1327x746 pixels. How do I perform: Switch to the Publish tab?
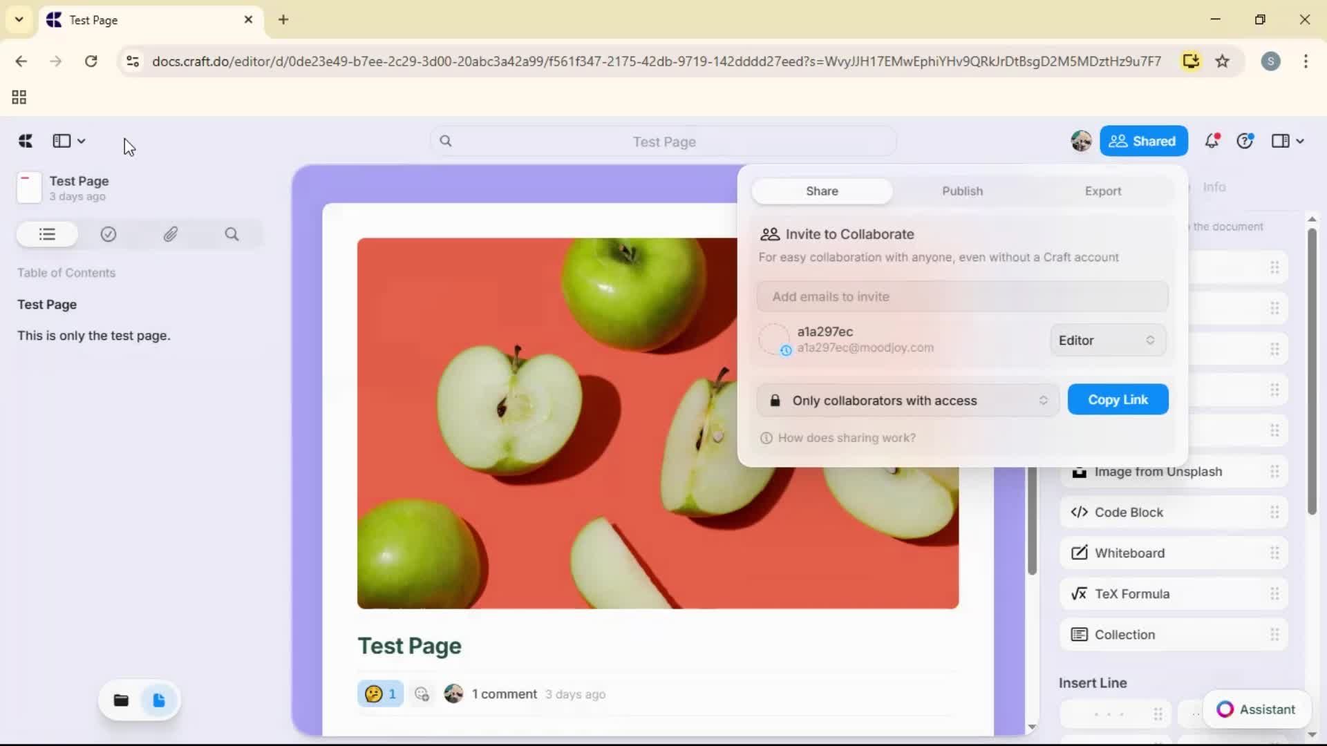click(962, 191)
